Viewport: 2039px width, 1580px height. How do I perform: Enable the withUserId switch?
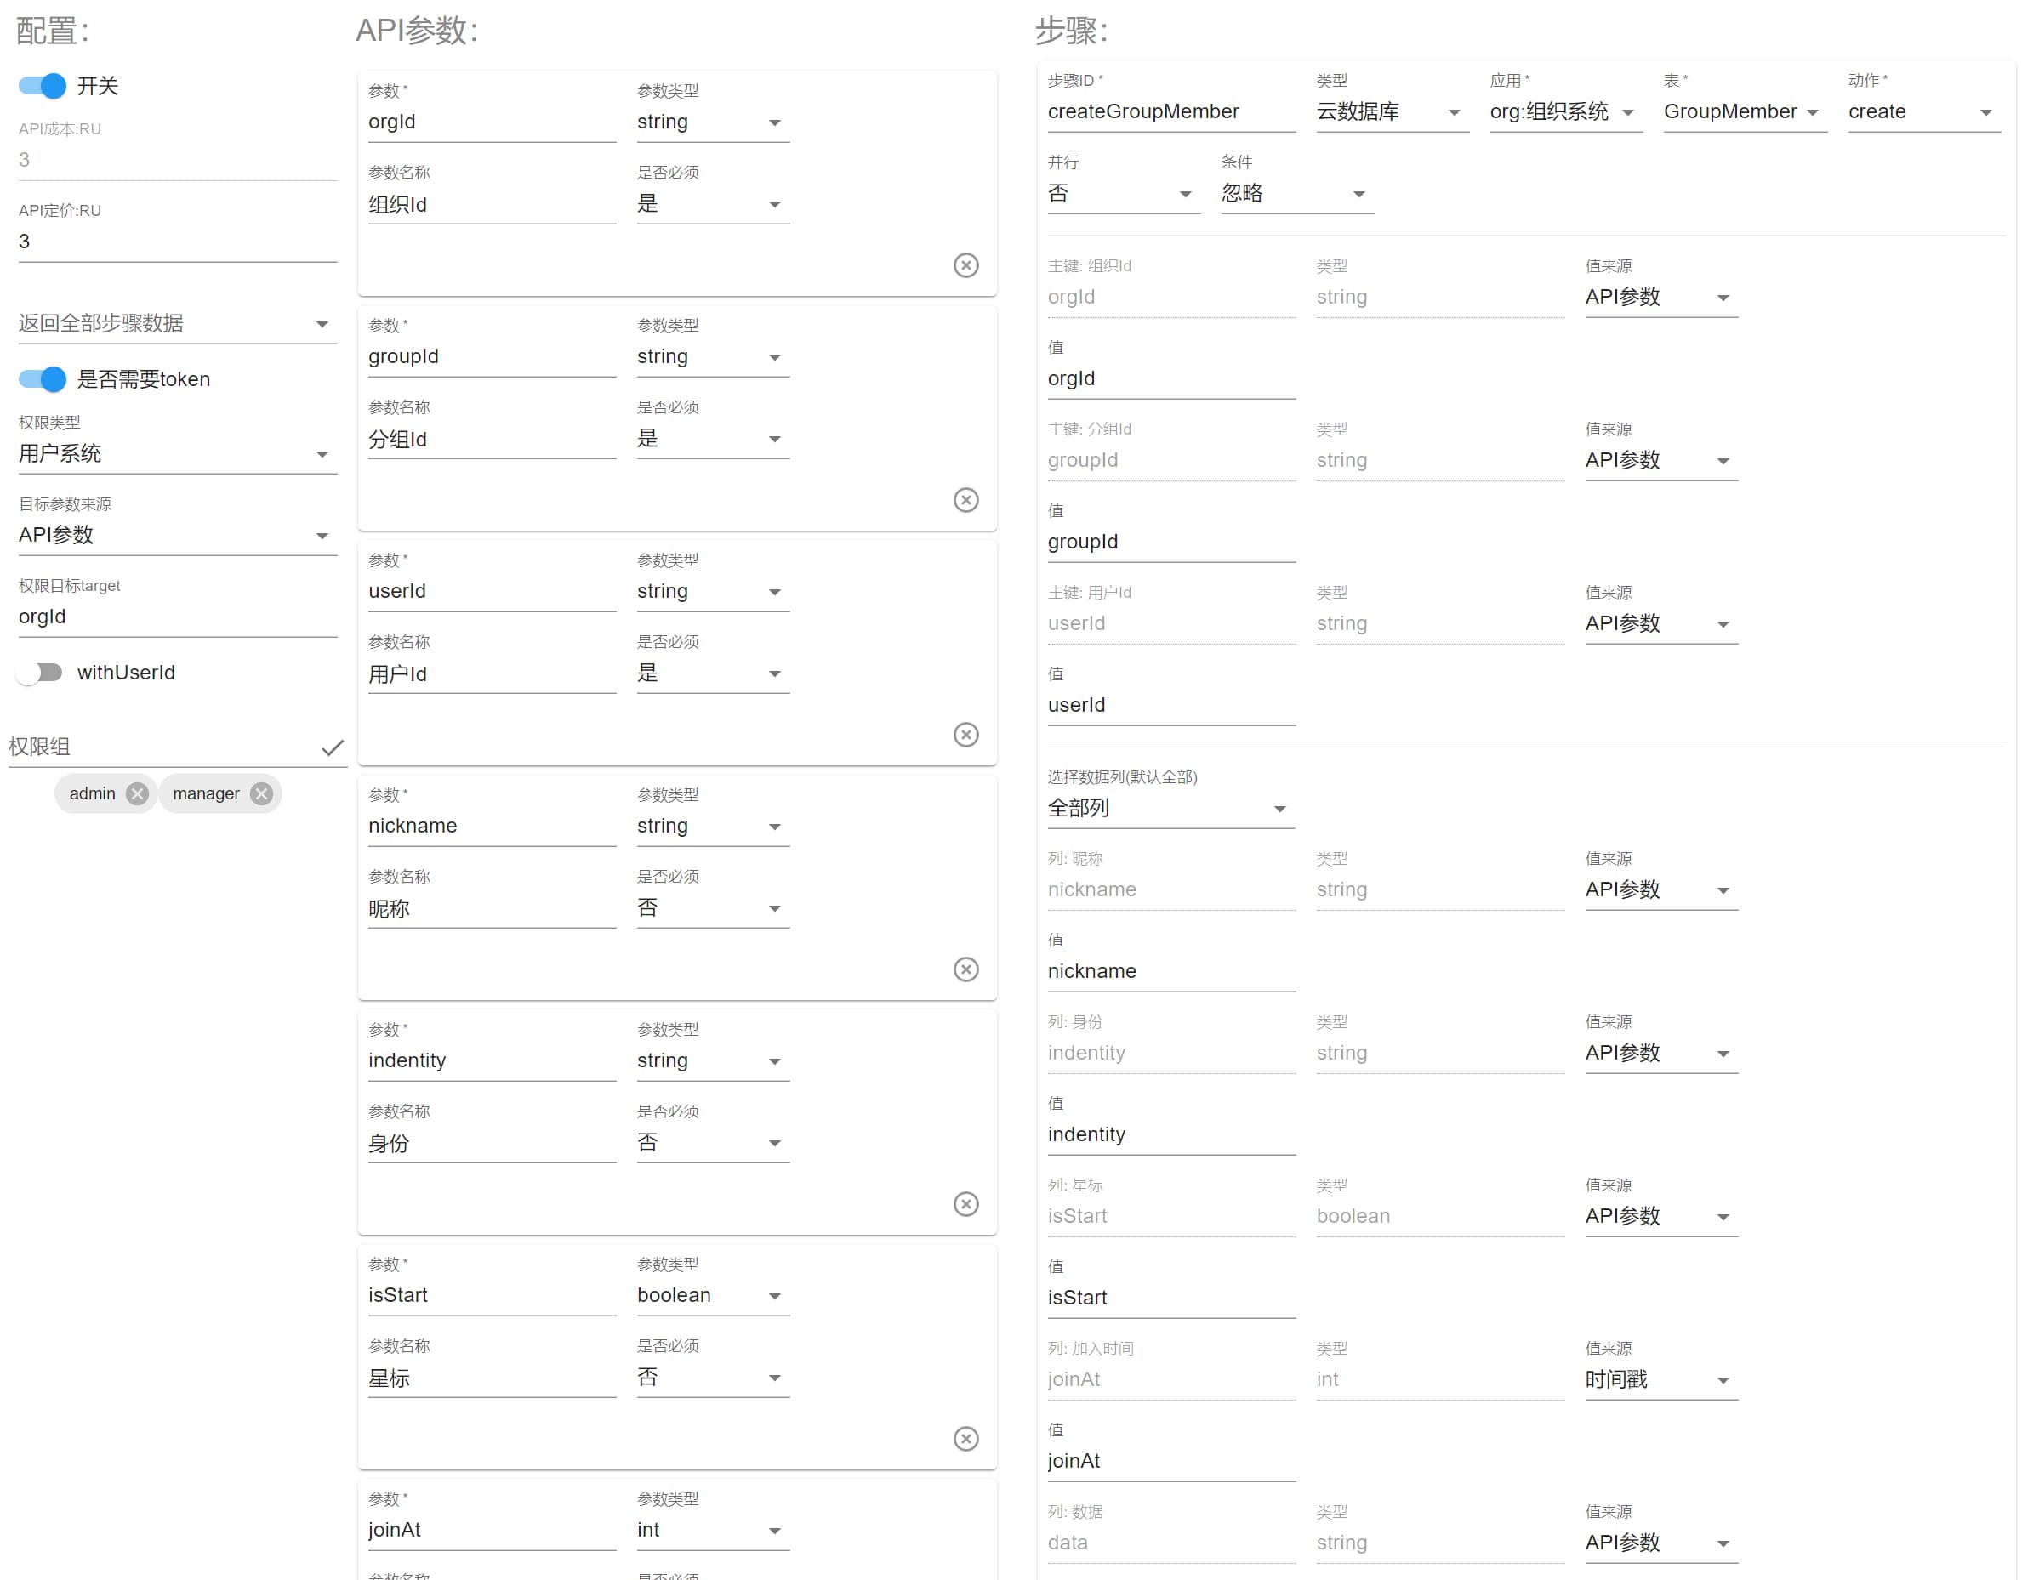pos(40,672)
